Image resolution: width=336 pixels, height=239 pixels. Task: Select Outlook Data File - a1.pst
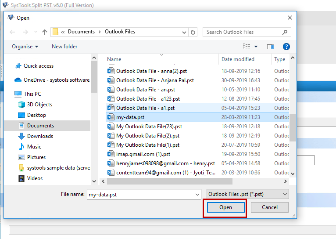(x=146, y=108)
